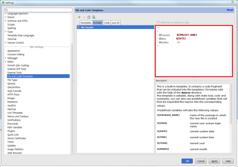
Task: Click the ${PROJECT_NAME} variable in editor
Action: (187, 35)
